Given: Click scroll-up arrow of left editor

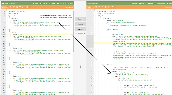Looking at the screenshot, I should (x=73, y=10).
